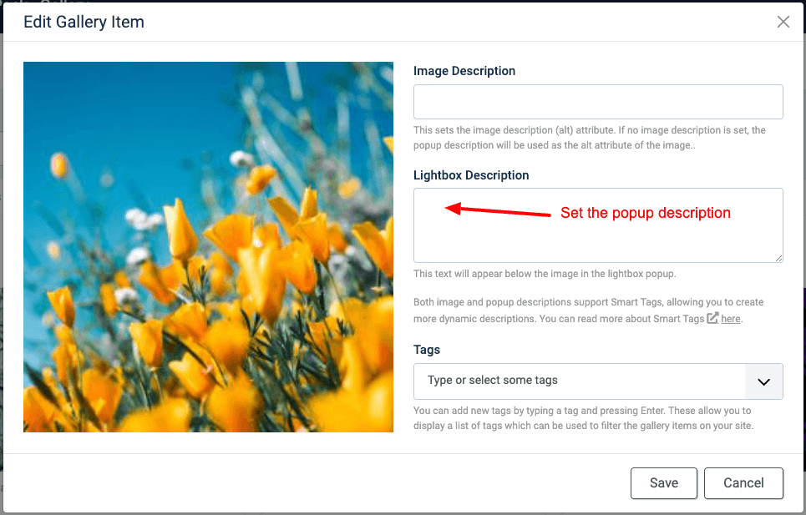The image size is (806, 515).
Task: Close the Edit Gallery Item dialog
Action: pos(783,22)
